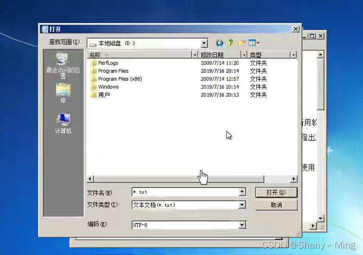The image size is (363, 255).
Task: Click date 2009/7/14 11:20 of PerfLogs
Action: [220, 63]
